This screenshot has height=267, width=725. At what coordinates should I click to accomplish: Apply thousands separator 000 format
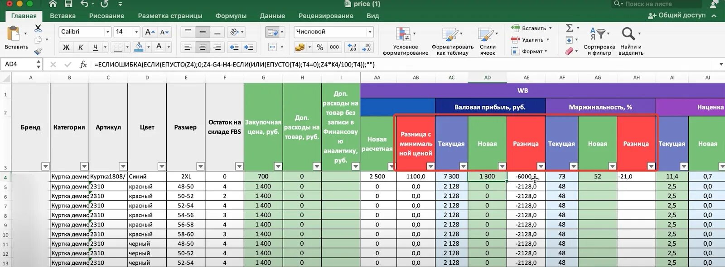(x=334, y=47)
